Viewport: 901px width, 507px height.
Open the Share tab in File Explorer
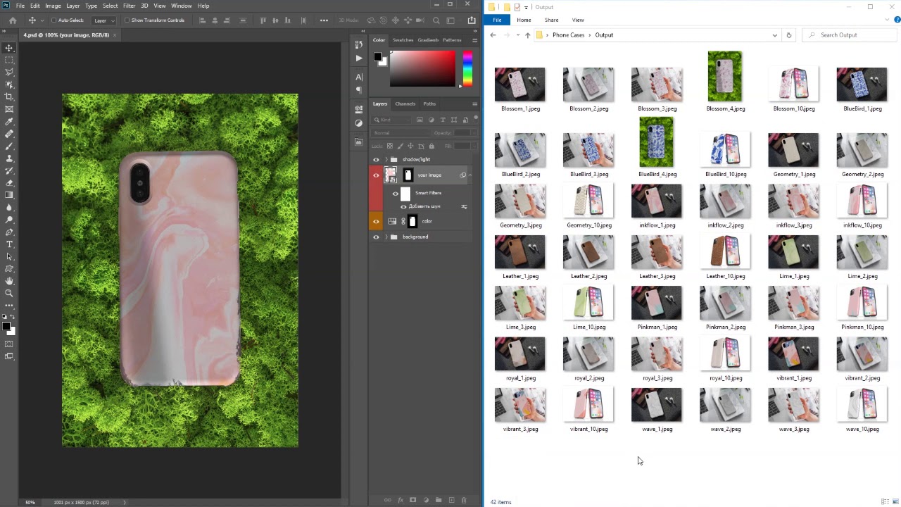coord(551,20)
